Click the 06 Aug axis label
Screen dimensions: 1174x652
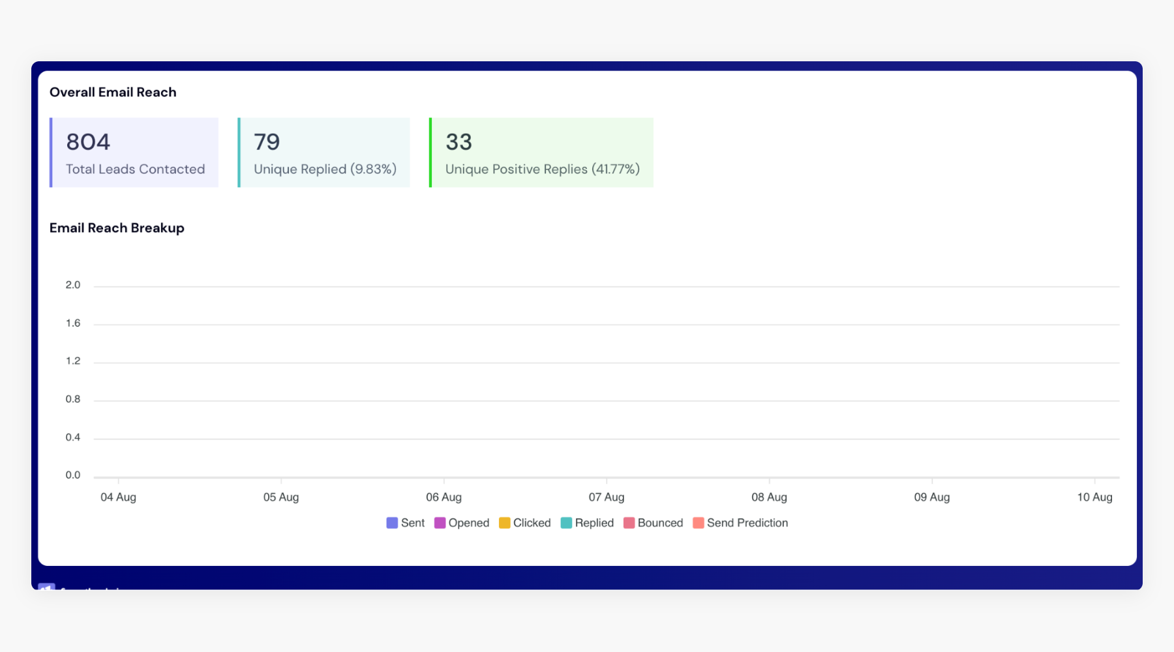[x=444, y=497]
